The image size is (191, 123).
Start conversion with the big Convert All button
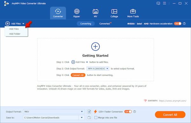point(170,115)
